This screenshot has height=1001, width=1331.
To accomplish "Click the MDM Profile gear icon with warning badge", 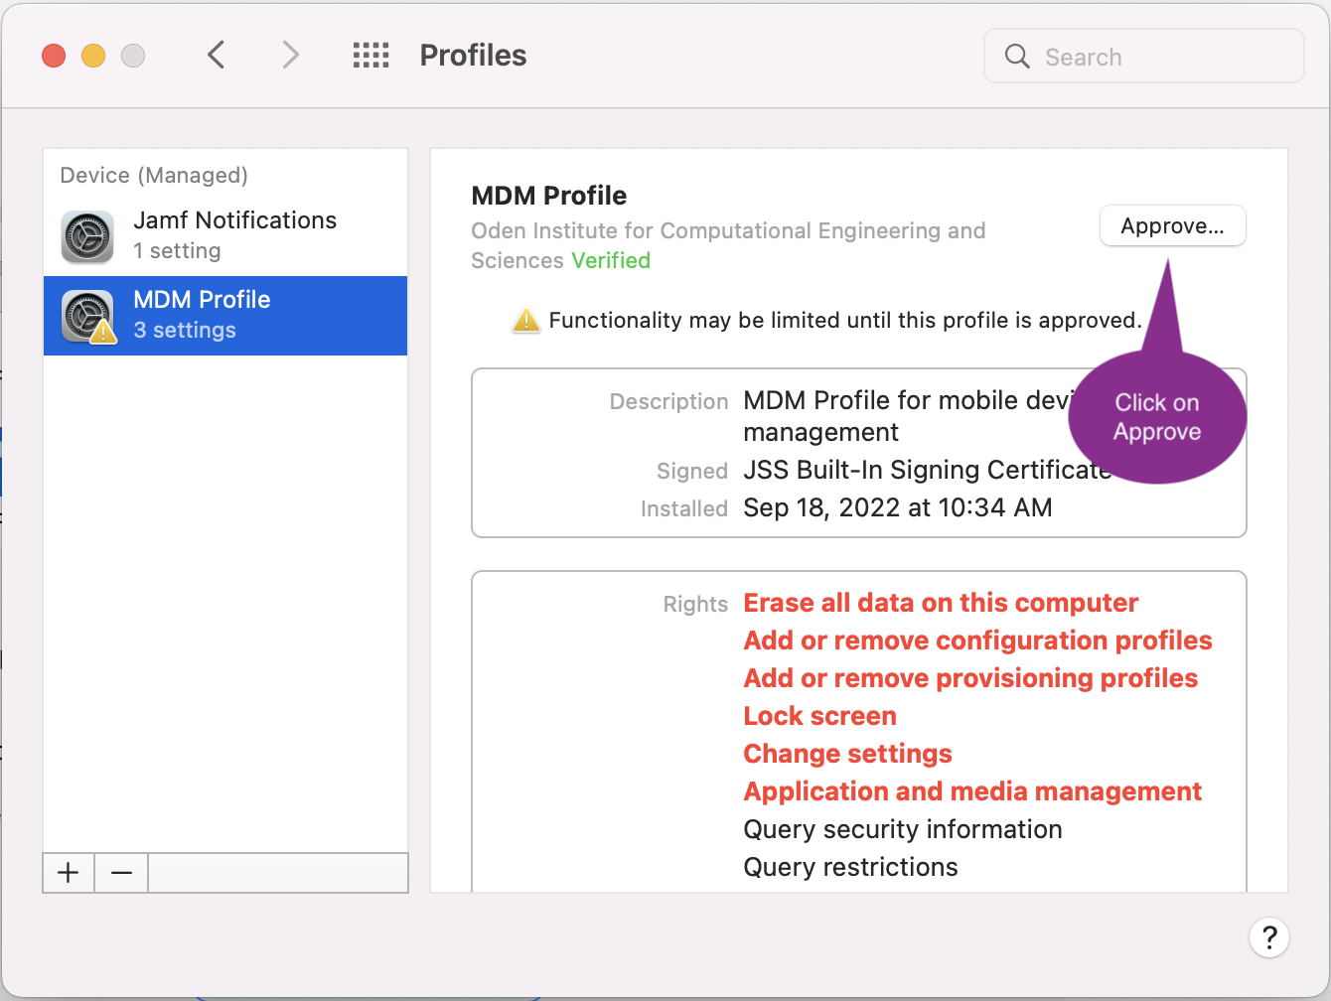I will [x=87, y=316].
